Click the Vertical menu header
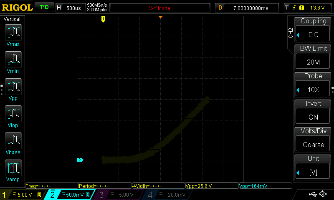 pos(12,19)
